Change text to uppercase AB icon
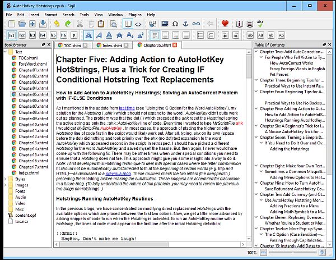This screenshot has height=260, width=336. [260, 35]
